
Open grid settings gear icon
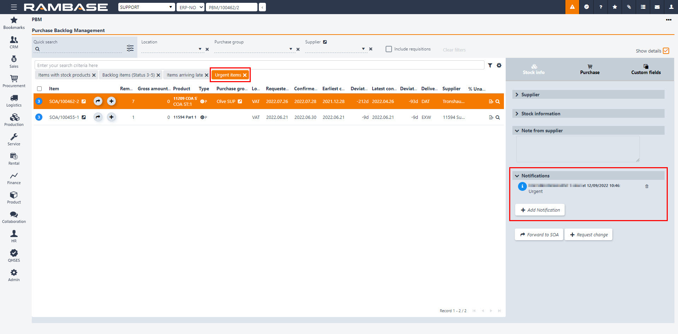coord(499,65)
